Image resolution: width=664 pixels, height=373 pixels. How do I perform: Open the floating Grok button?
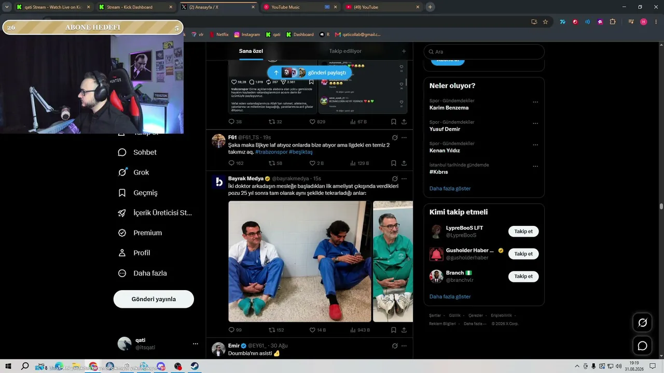642,323
